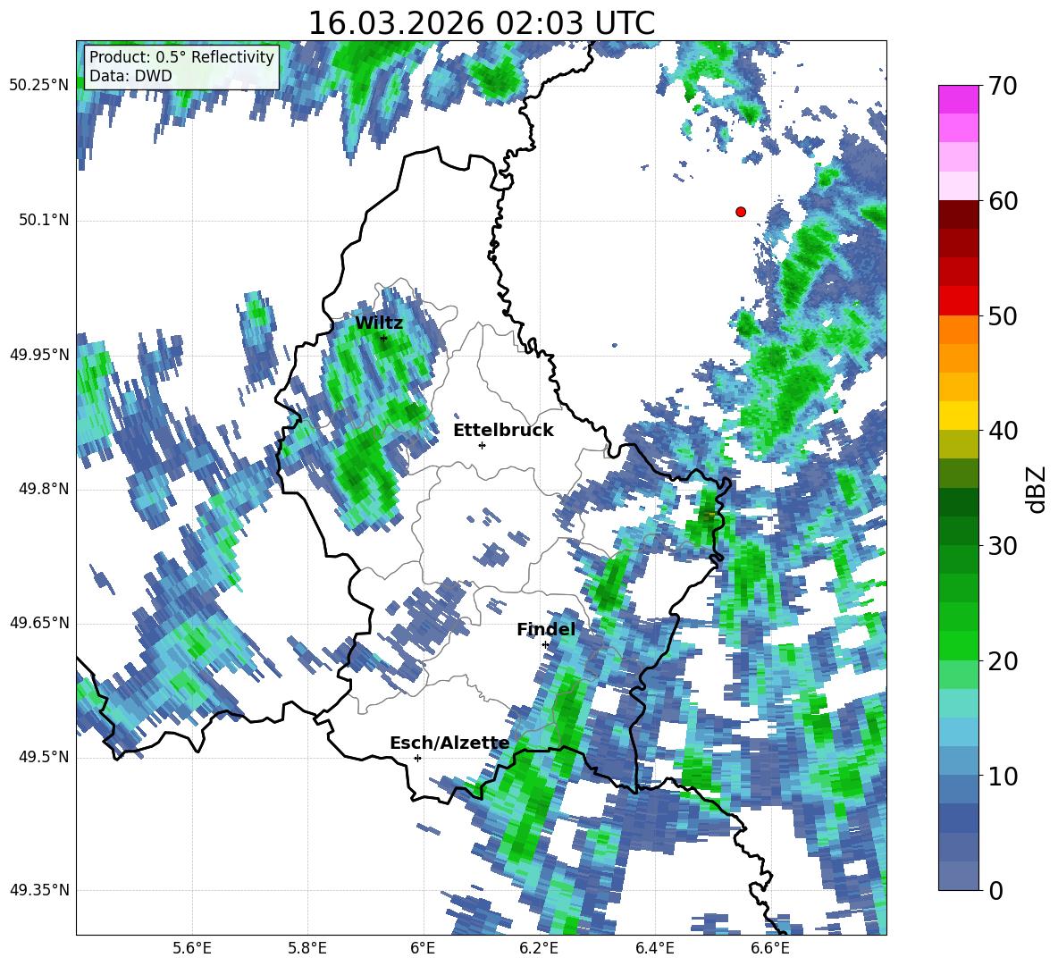Click the 0 tick label on colorbar

click(995, 890)
